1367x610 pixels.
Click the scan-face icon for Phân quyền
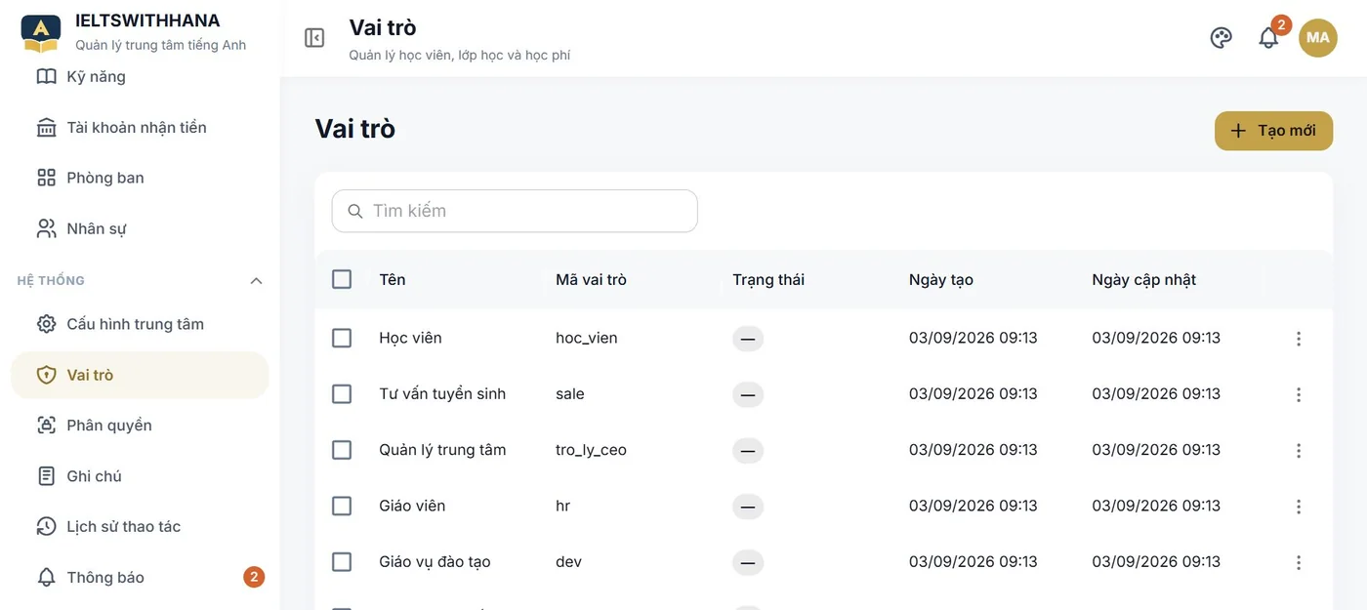point(46,426)
